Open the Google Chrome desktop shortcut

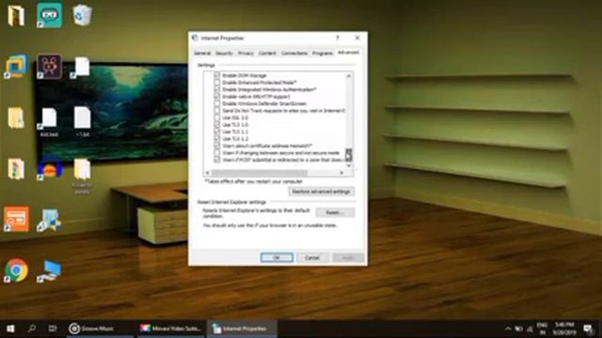pyautogui.click(x=16, y=270)
